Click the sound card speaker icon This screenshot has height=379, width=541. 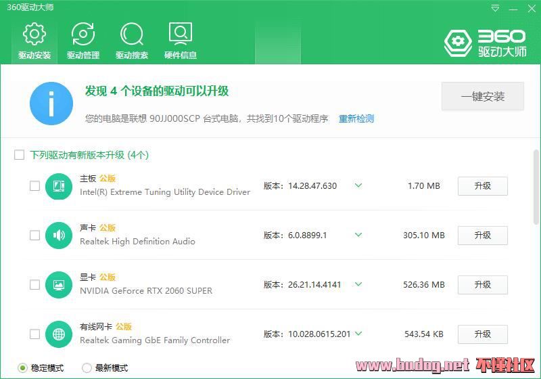[x=59, y=236]
